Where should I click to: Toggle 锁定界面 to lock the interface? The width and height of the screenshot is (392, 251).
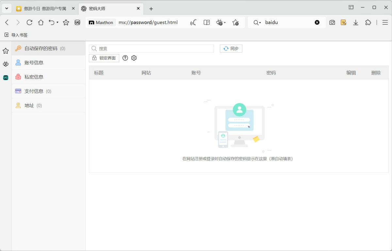104,58
